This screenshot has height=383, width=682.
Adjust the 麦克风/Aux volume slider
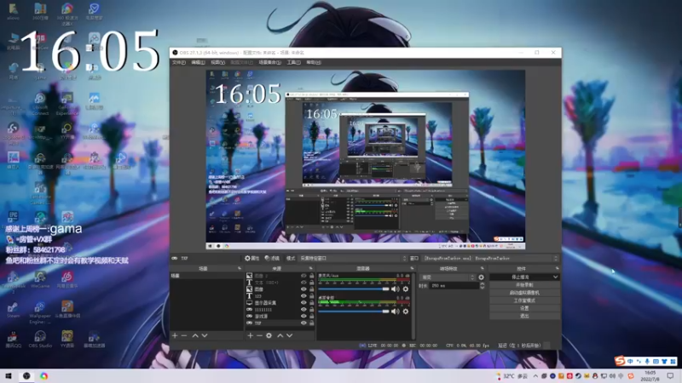pos(354,289)
